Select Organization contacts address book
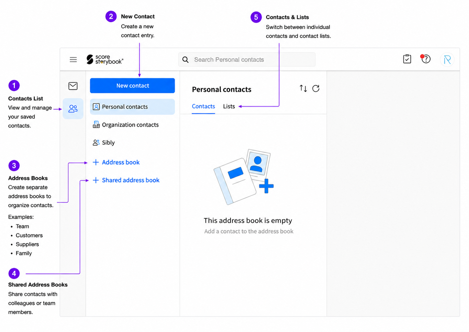Image resolution: width=469 pixels, height=332 pixels. pos(132,125)
